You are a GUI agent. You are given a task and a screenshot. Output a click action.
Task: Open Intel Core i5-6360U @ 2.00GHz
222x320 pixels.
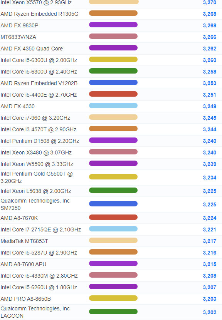39,60
